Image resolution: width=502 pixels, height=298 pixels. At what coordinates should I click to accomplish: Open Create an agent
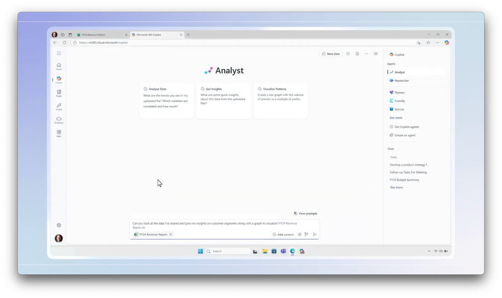[403, 135]
